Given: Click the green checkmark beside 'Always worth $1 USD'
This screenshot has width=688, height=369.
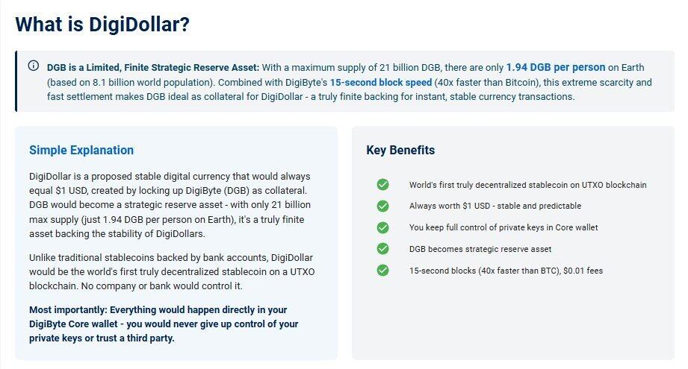Looking at the screenshot, I should point(382,206).
